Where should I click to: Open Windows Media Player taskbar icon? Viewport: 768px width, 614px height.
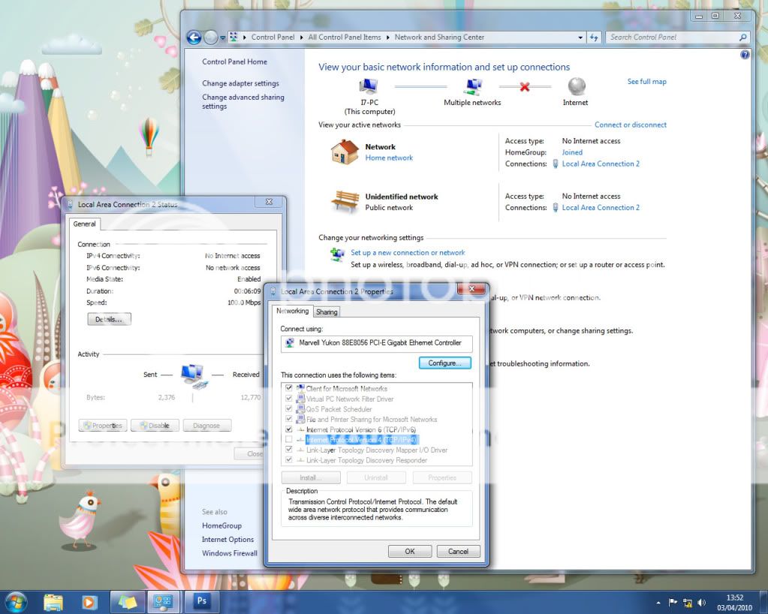[89, 602]
